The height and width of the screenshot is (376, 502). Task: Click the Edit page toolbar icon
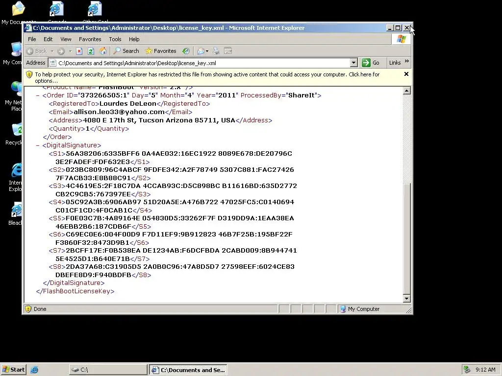pyautogui.click(x=228, y=51)
